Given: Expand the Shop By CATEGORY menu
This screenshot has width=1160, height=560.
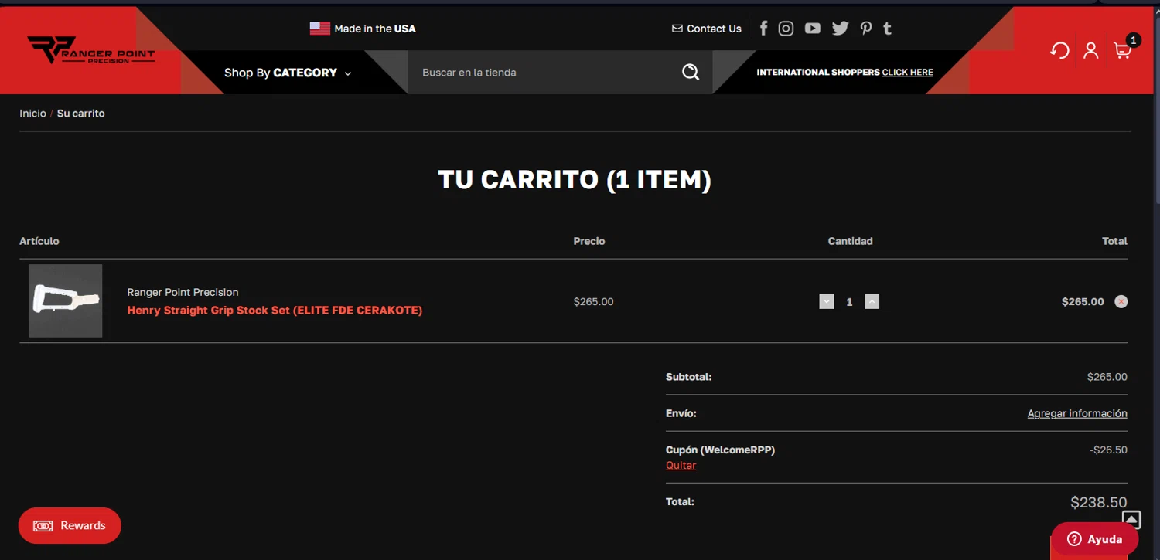Looking at the screenshot, I should [x=288, y=73].
